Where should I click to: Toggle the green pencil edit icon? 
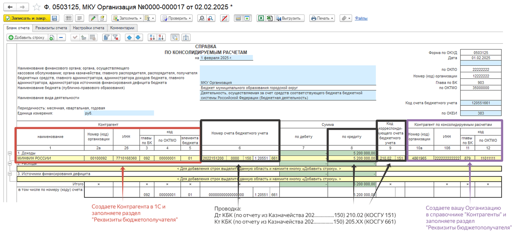(x=93, y=18)
